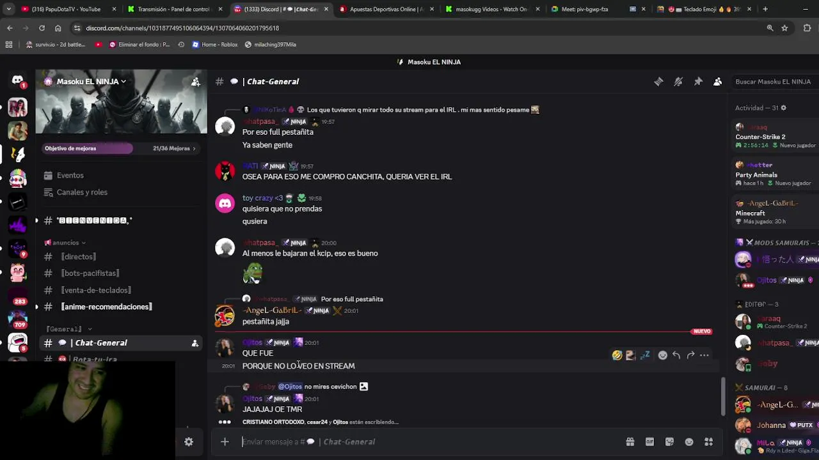Image resolution: width=819 pixels, height=460 pixels.
Task: Open the sticker picker icon
Action: (x=669, y=441)
